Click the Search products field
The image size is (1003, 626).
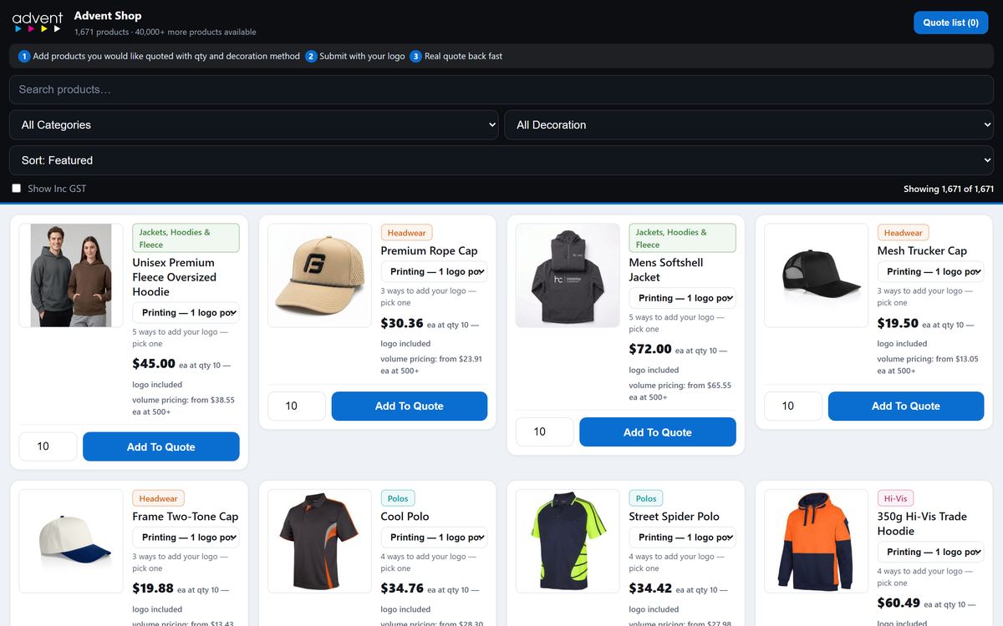pyautogui.click(x=501, y=89)
